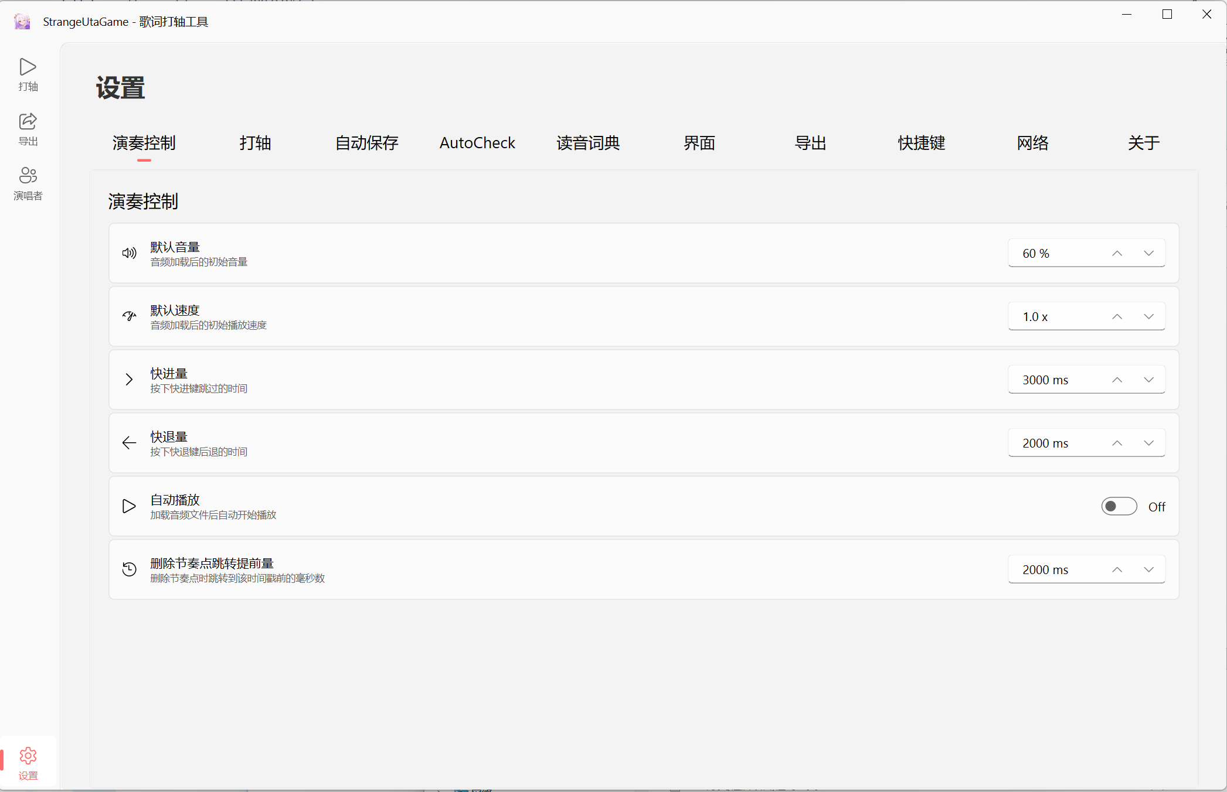Select the 设置 gear icon in sidebar
The image size is (1227, 792).
(28, 756)
